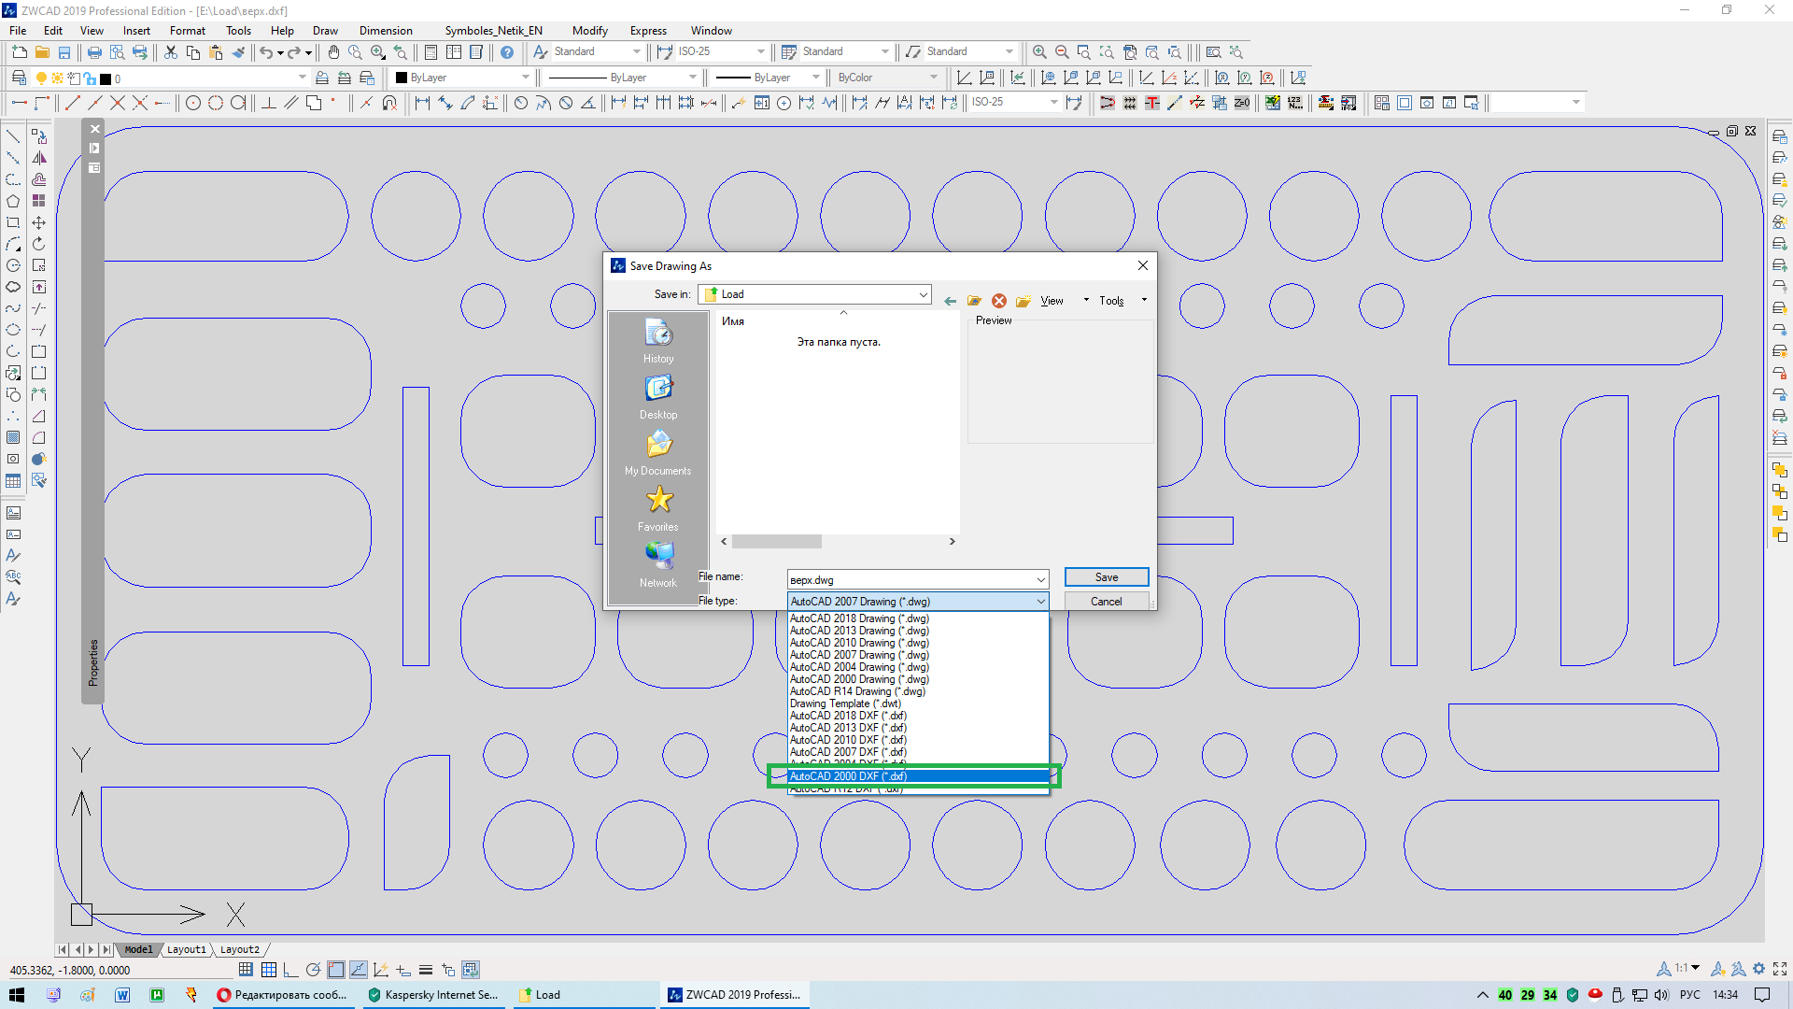
Task: Go back with the dialog's left arrow
Action: pos(950,301)
